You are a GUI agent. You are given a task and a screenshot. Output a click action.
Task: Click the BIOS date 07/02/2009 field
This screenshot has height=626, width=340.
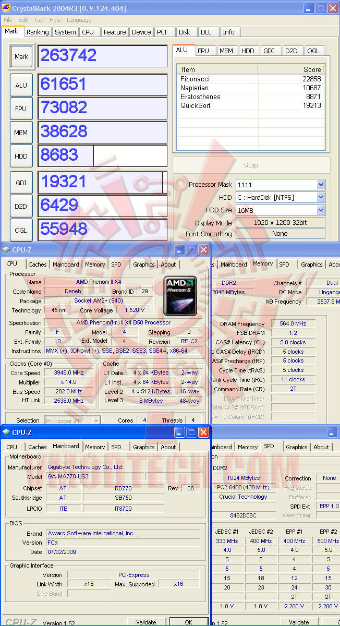pyautogui.click(x=123, y=551)
